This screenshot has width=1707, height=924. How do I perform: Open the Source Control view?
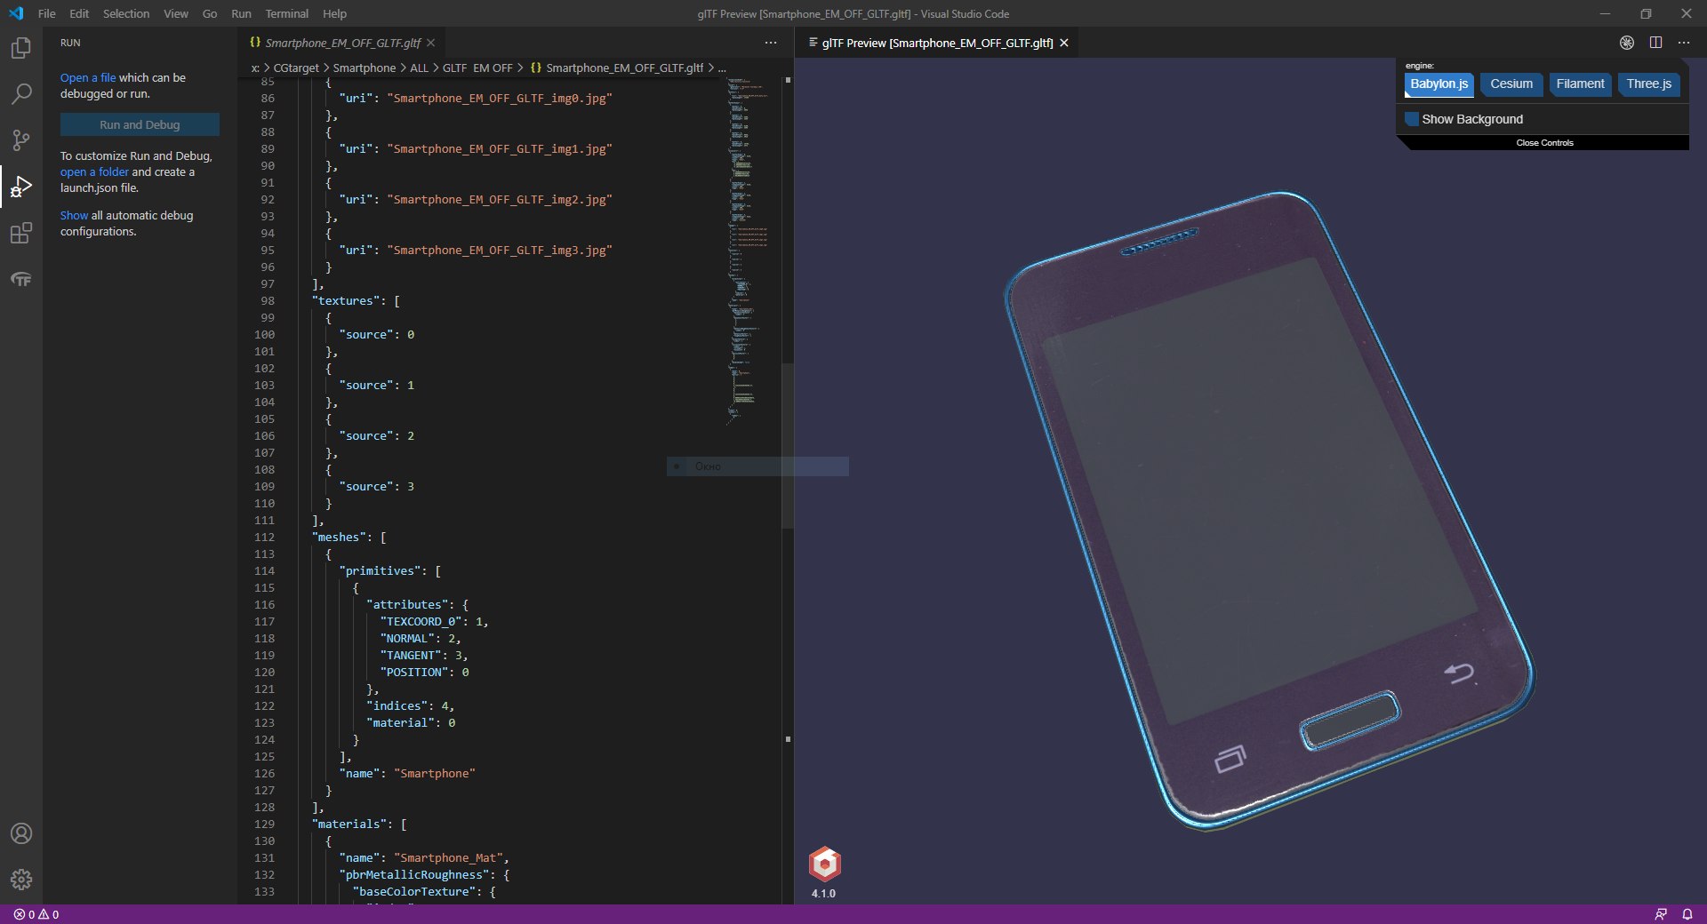pyautogui.click(x=21, y=139)
